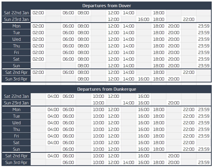Choose the 22:00 Dover departure on Sat 2nd Apr
Screen dimensions: 213x167
189,72
